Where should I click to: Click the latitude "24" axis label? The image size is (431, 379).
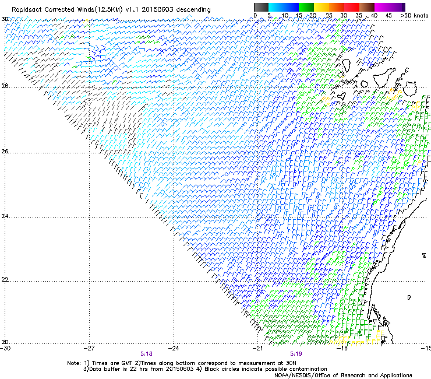click(5, 216)
